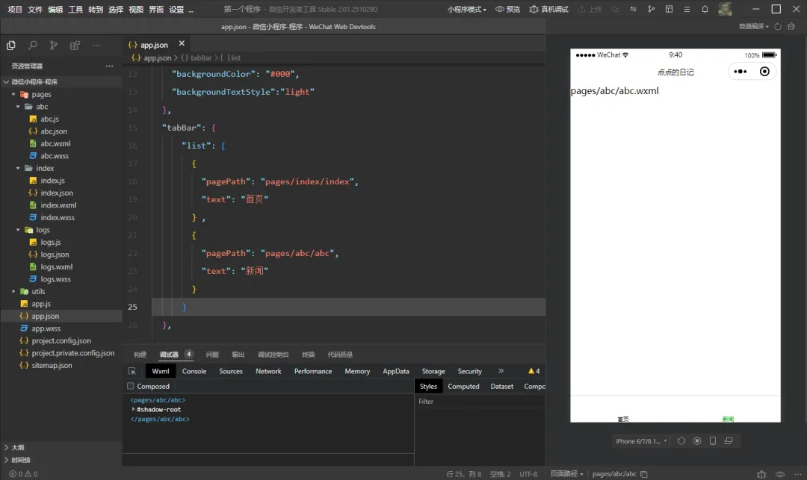This screenshot has height=480, width=807.
Task: Click the user avatar picture
Action: [x=725, y=9]
